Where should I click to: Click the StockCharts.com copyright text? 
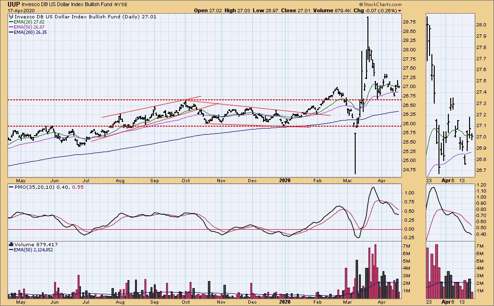[x=381, y=4]
